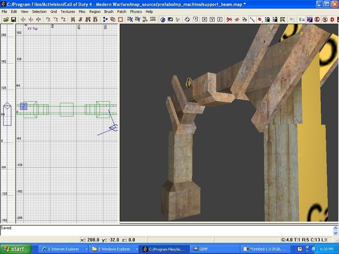Click the red crossed-out toolbar icon
Image resolution: width=339 pixels, height=254 pixels.
229,19
